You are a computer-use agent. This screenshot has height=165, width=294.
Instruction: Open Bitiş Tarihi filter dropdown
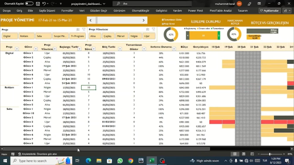click(x=120, y=49)
